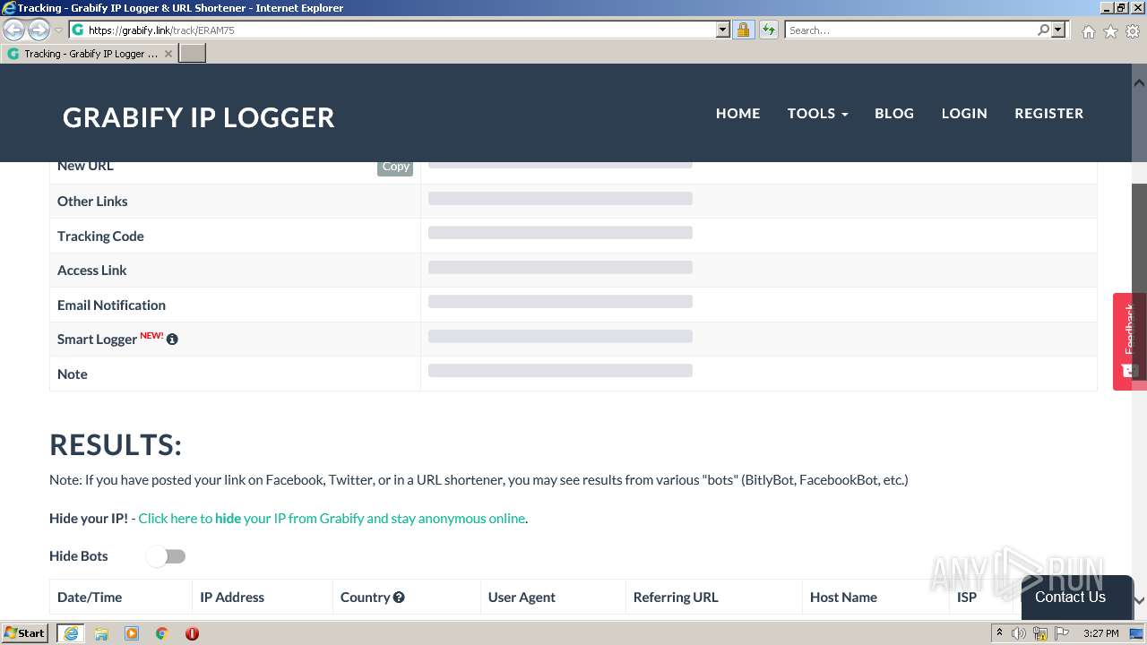Show hidden tray icons arrow
1147x645 pixels.
pyautogui.click(x=999, y=633)
